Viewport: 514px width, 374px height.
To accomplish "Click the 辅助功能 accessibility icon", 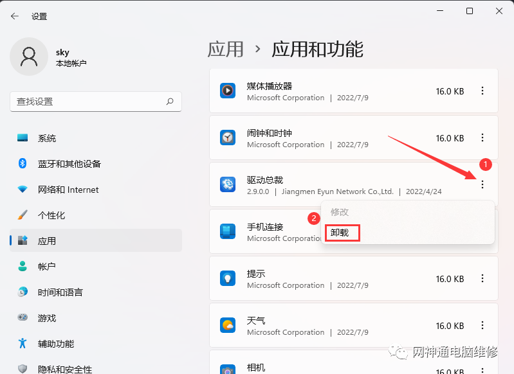I will tap(23, 343).
